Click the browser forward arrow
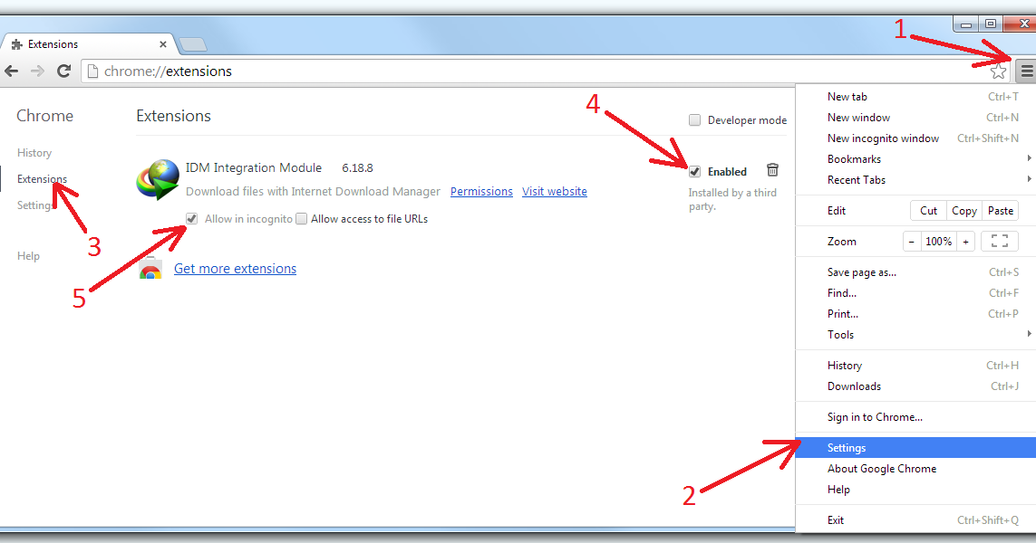This screenshot has width=1036, height=543. coord(37,71)
